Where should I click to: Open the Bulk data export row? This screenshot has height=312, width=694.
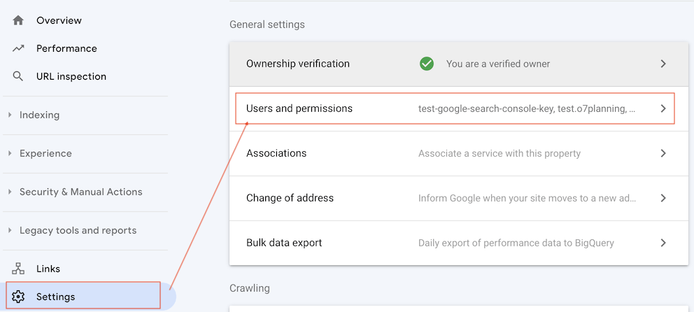tap(284, 243)
